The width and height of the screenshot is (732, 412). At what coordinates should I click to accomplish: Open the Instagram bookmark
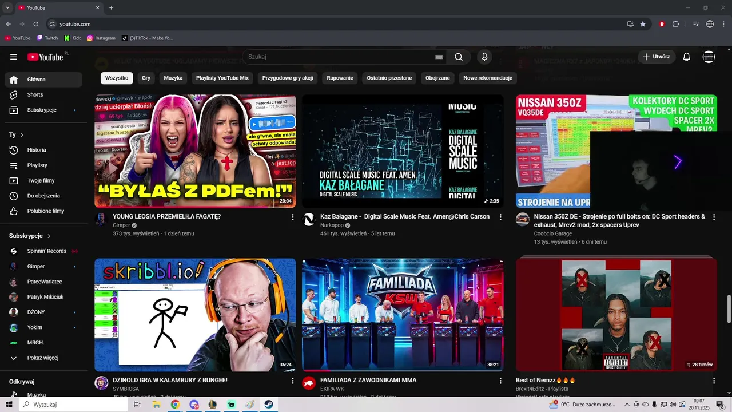tap(101, 38)
